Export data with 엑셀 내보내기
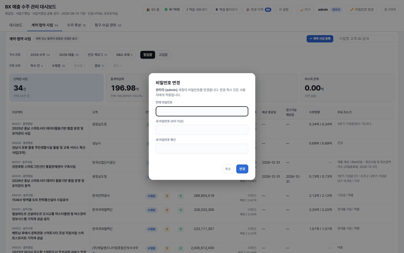This screenshot has width=404, height=253. pos(197,10)
